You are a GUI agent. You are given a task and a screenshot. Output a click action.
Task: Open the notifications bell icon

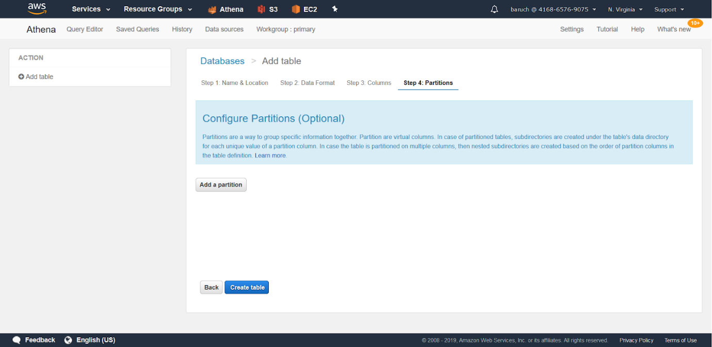[x=494, y=9]
